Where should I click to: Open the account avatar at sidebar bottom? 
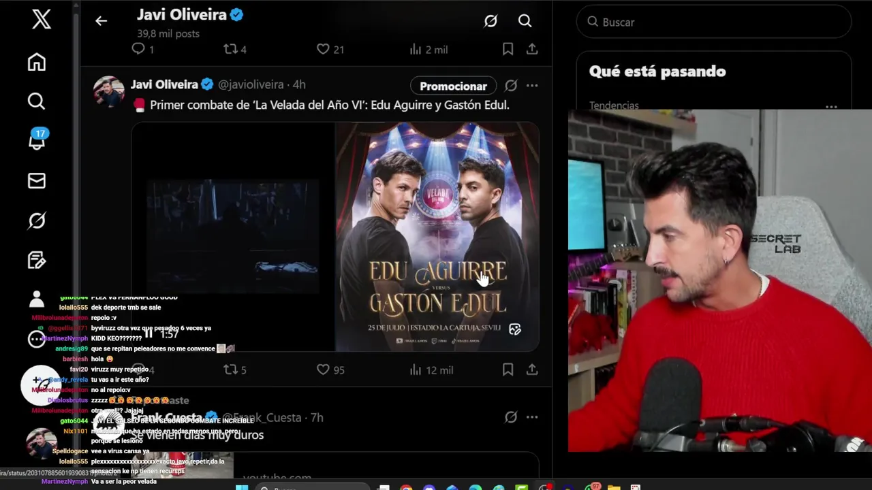pos(41,442)
